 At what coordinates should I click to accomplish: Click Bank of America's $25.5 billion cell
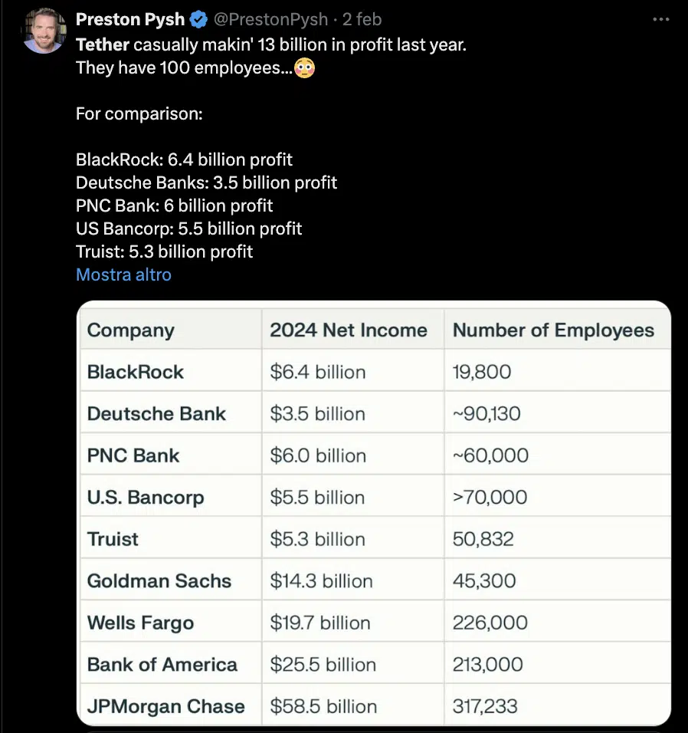click(323, 664)
